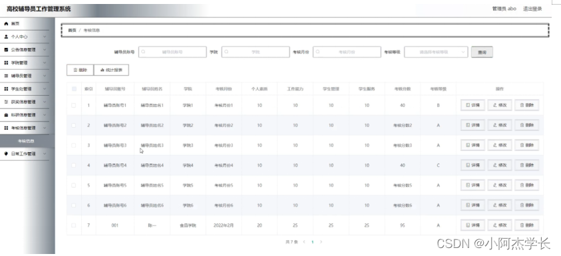The height and width of the screenshot is (256, 561).
Task: Expand 科研信息管理 using its chevron arrow
Action: [45, 115]
